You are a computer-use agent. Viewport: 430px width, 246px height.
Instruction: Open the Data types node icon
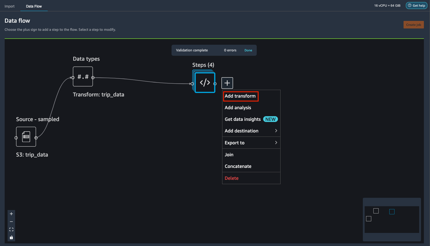[83, 77]
